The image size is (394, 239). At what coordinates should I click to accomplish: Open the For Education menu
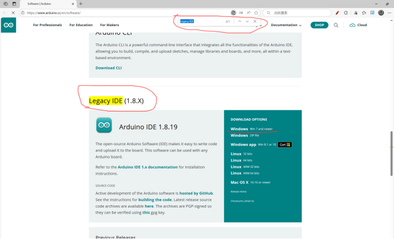click(81, 25)
